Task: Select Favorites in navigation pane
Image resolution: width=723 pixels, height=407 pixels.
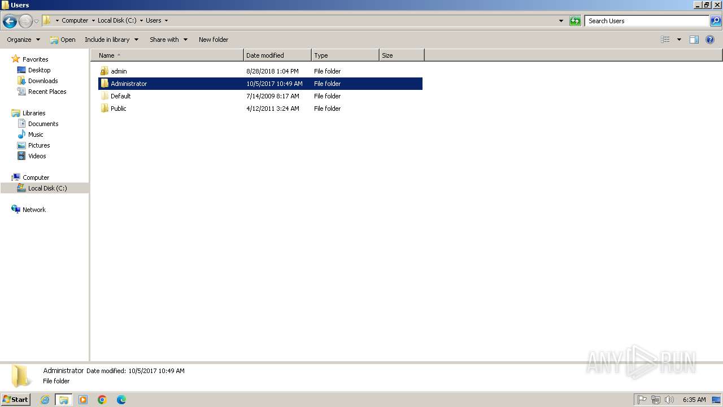Action: coord(35,59)
